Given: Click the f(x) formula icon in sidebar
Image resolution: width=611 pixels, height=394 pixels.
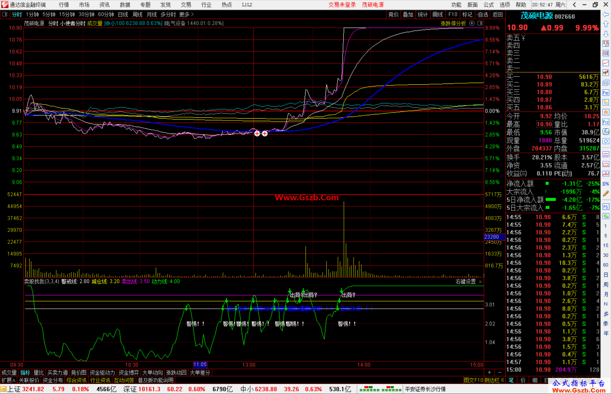Looking at the screenshot, I should click(606, 132).
